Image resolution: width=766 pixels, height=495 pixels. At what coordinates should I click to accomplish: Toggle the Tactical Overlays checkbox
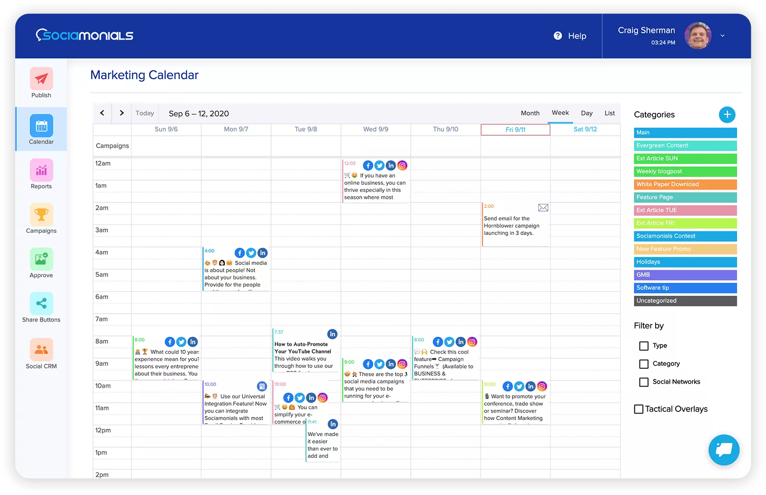coord(639,409)
